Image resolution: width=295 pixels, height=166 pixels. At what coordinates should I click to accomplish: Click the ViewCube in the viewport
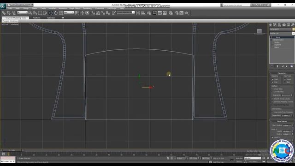pyautogui.click(x=259, y=31)
